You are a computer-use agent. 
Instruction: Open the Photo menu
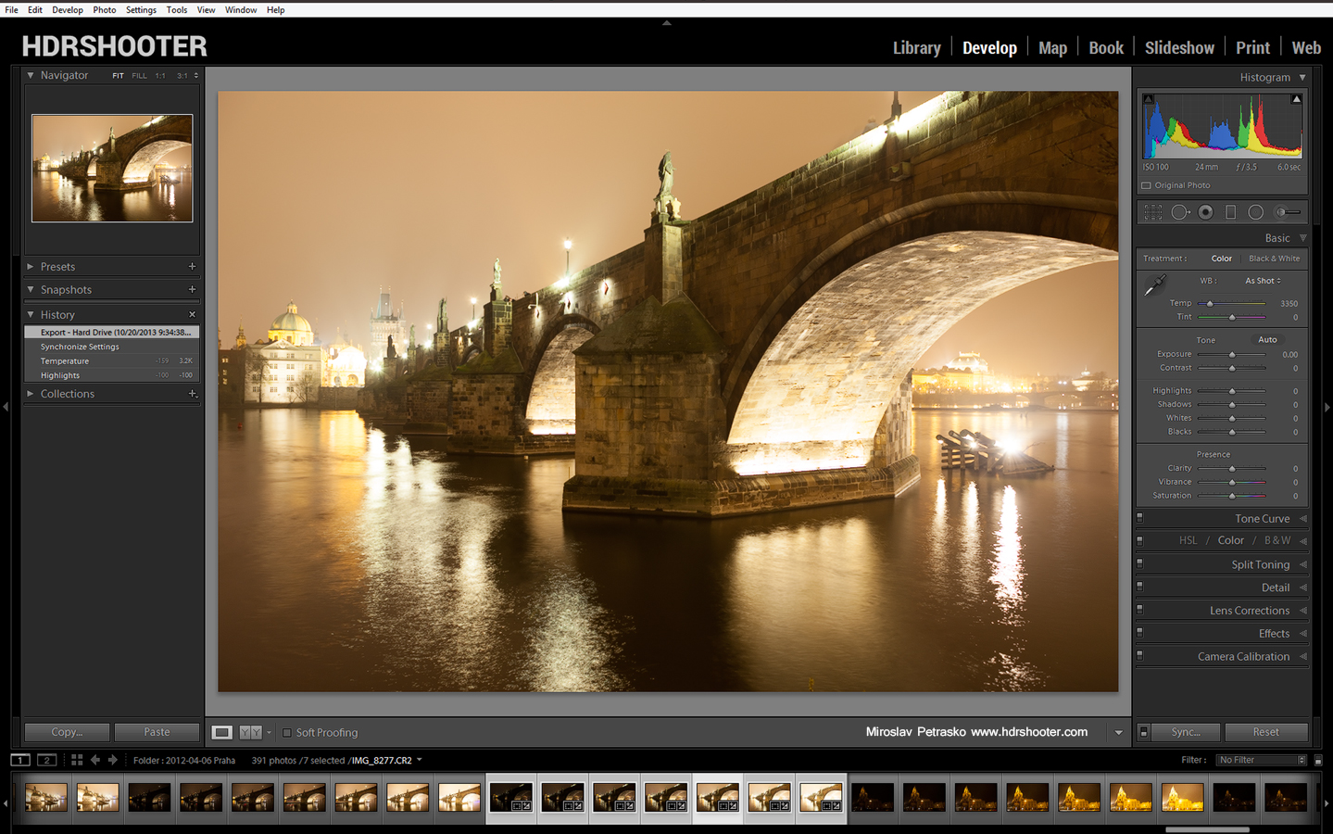(x=104, y=9)
